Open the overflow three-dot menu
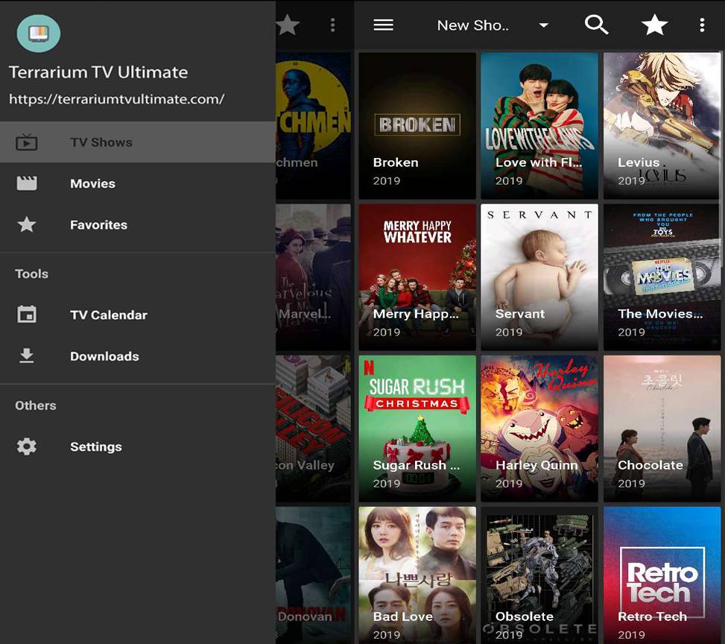Viewport: 725px width, 644px height. pyautogui.click(x=702, y=25)
